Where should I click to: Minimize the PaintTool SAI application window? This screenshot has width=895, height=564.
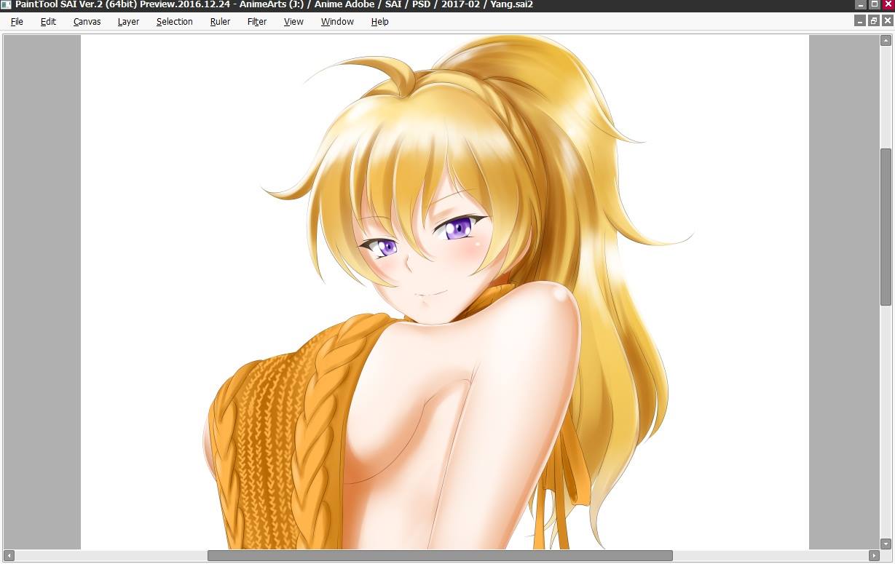pos(861,4)
